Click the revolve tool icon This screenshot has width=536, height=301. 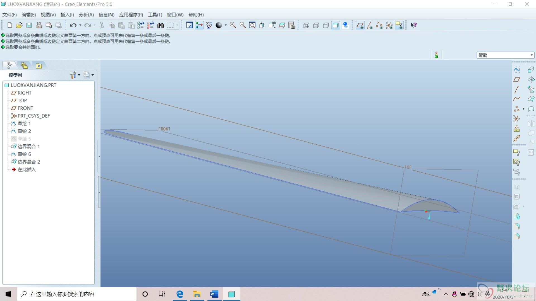pyautogui.click(x=531, y=79)
